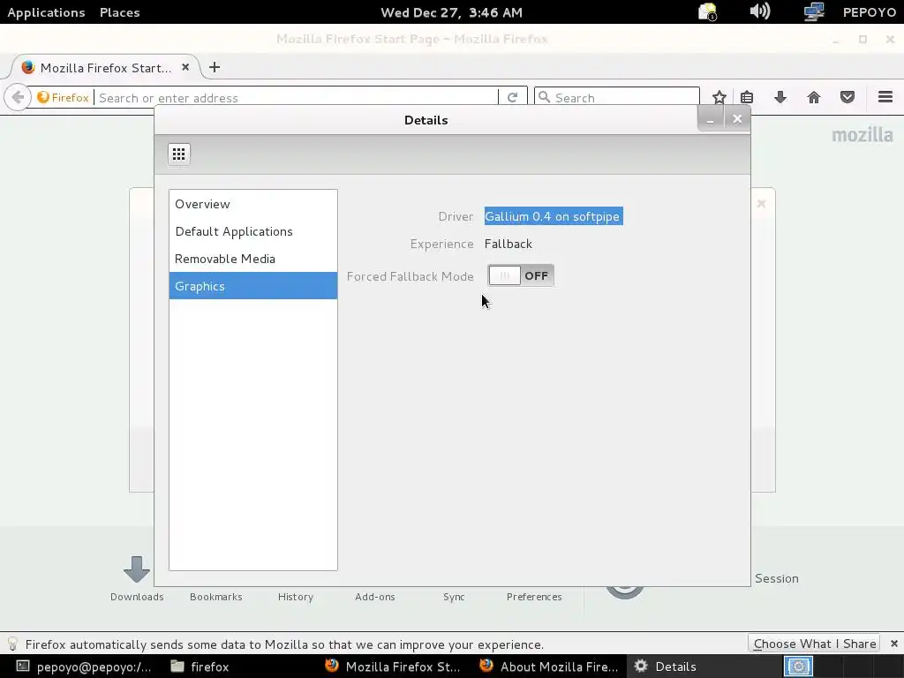Click the Firefox Search box
Image resolution: width=904 pixels, height=678 pixels.
[617, 97]
